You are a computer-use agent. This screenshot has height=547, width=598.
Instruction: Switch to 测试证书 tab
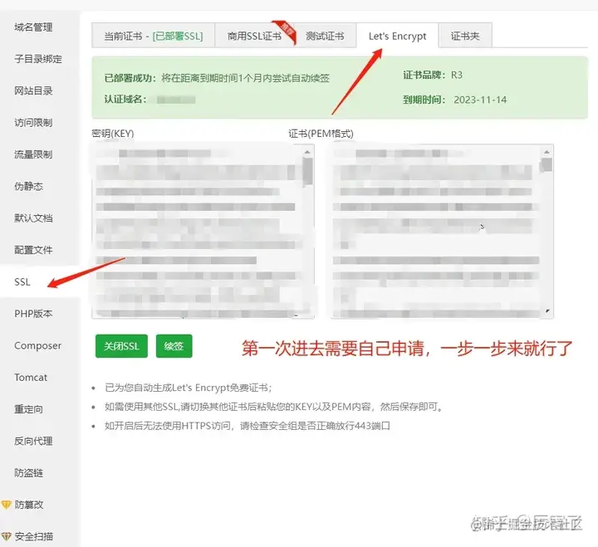(325, 36)
